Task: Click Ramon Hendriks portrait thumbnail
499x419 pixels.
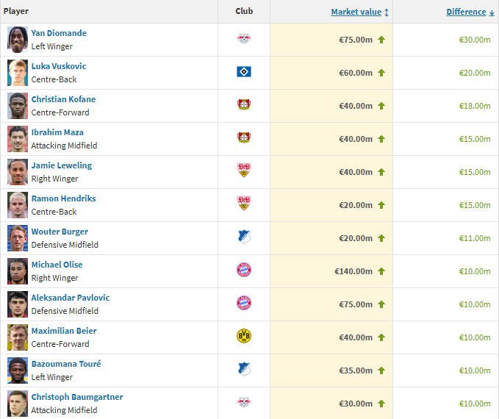Action: pyautogui.click(x=18, y=204)
